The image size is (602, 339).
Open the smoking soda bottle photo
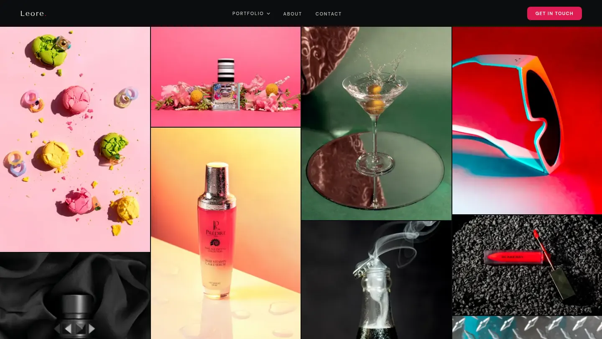[376, 280]
